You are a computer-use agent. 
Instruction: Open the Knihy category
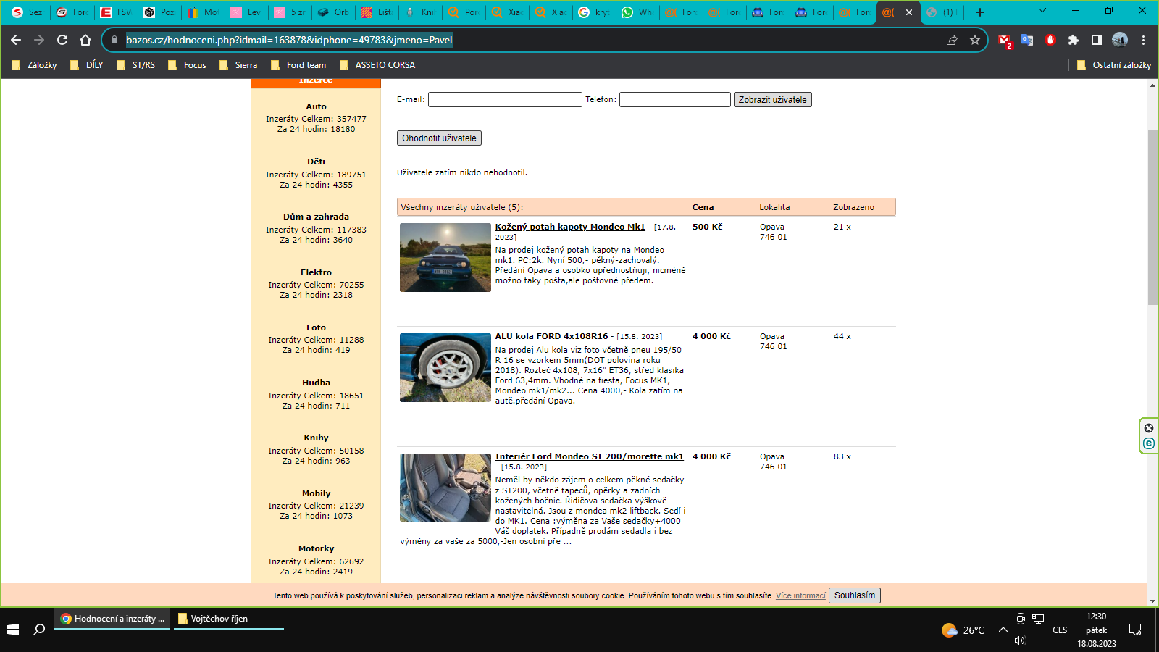pyautogui.click(x=316, y=438)
